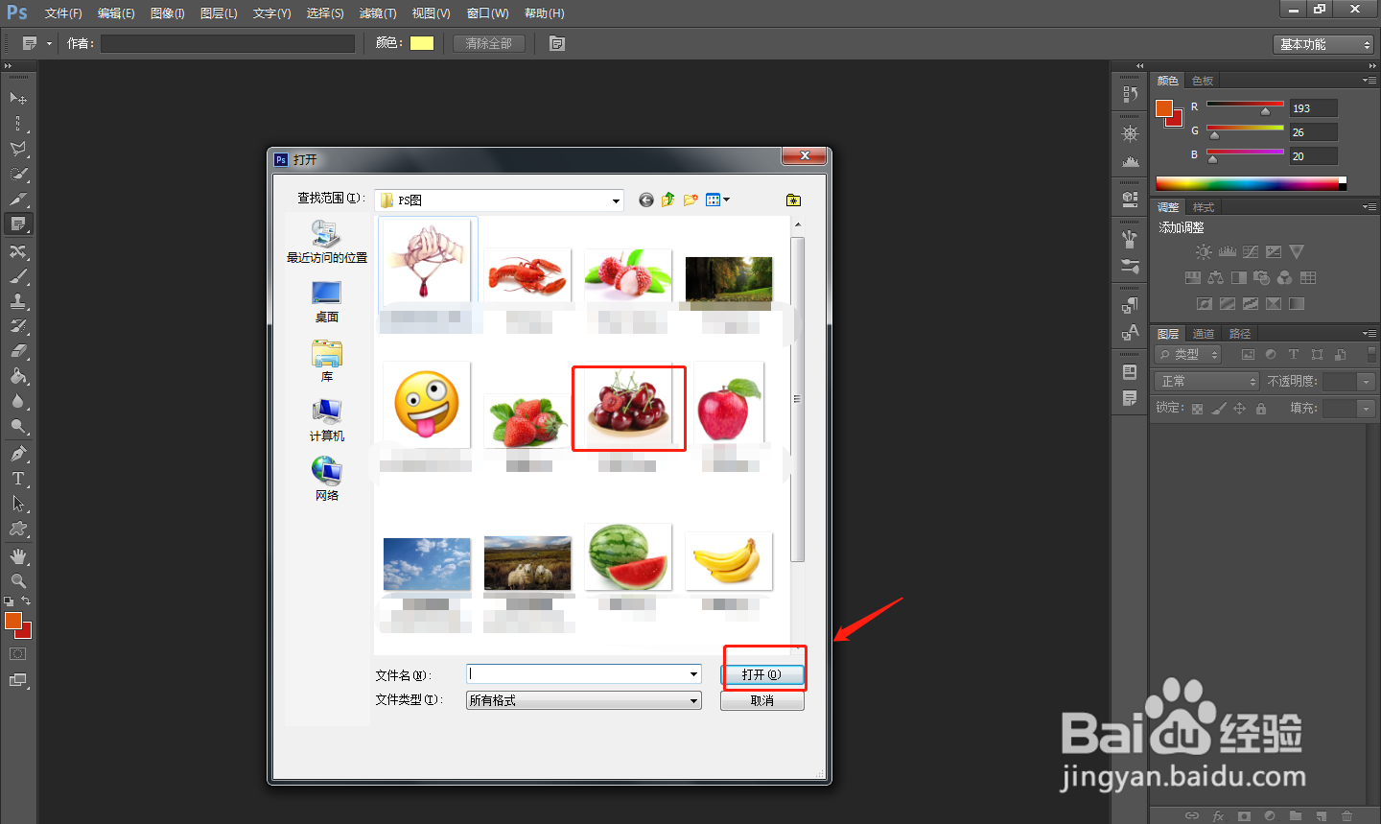Toggle shape layer filter icon

1317,354
